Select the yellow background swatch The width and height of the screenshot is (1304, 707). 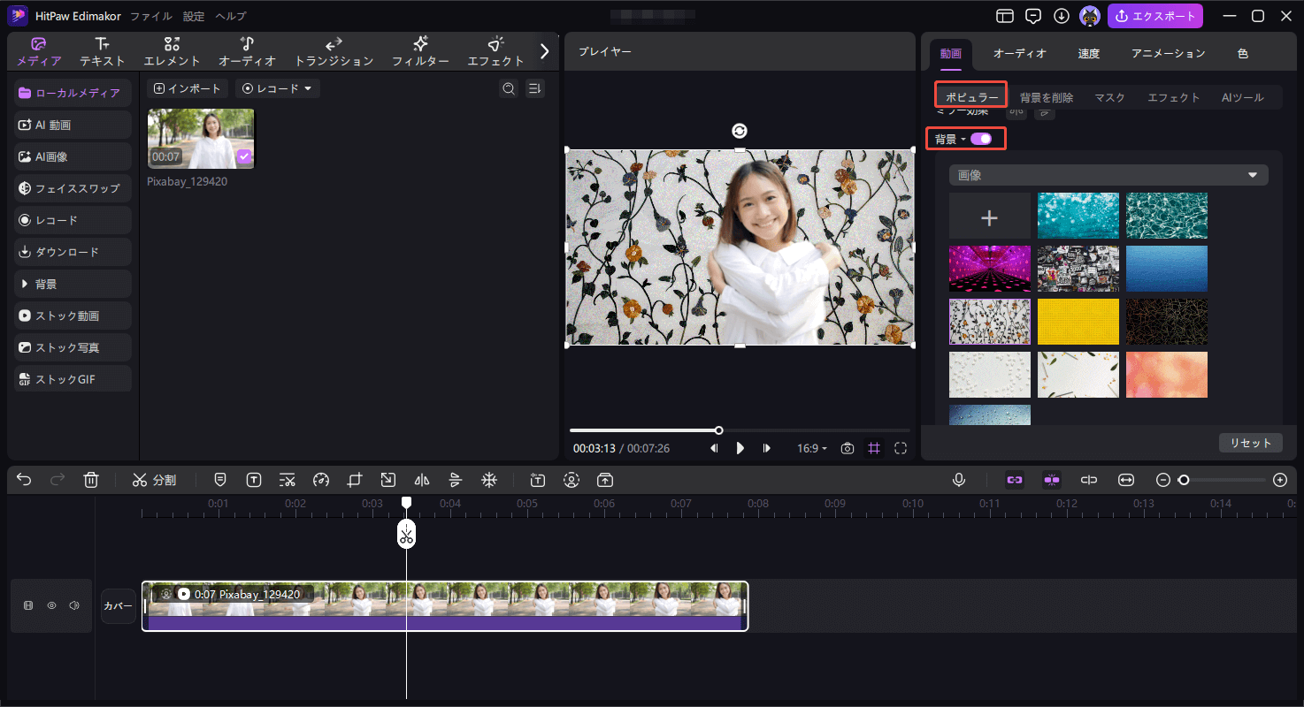point(1078,322)
